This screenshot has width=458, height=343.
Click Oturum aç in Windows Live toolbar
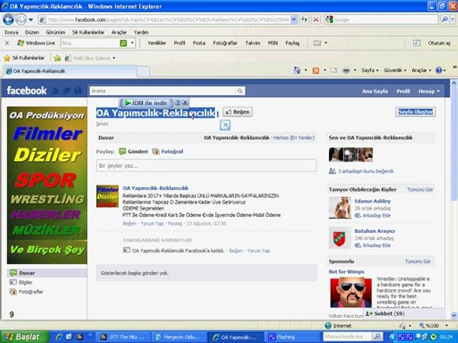point(439,43)
